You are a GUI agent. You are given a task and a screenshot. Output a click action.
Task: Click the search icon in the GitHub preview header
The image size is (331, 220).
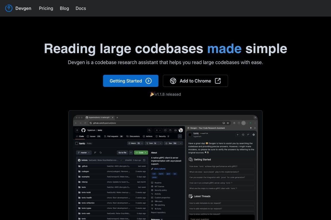(x=149, y=130)
